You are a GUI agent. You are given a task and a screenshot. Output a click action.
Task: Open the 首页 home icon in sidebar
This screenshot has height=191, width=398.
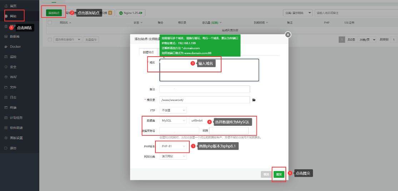tap(6, 6)
